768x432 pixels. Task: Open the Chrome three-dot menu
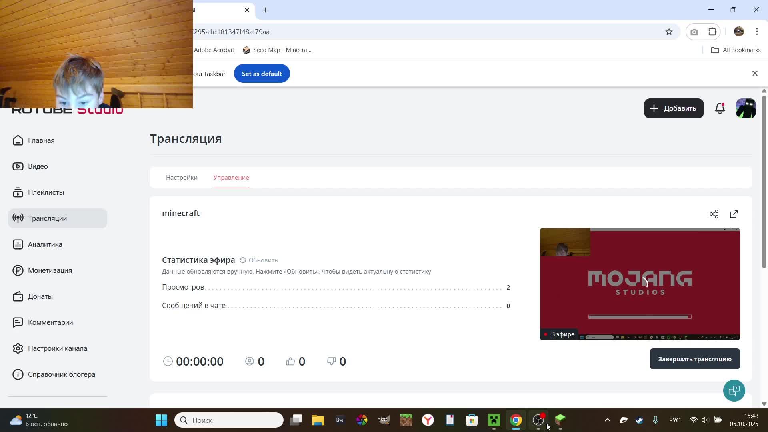(757, 32)
